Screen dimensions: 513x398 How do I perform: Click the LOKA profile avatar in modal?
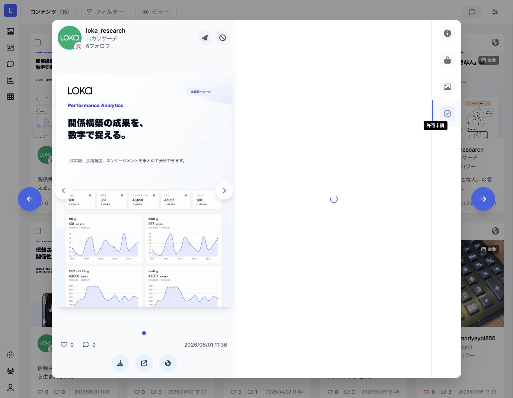70,38
